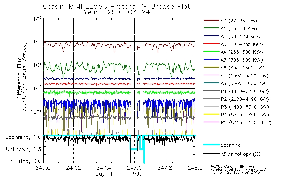The height and width of the screenshot is (181, 287).
Task: Click the red A3 legend line swatch
Action: (x=211, y=44)
